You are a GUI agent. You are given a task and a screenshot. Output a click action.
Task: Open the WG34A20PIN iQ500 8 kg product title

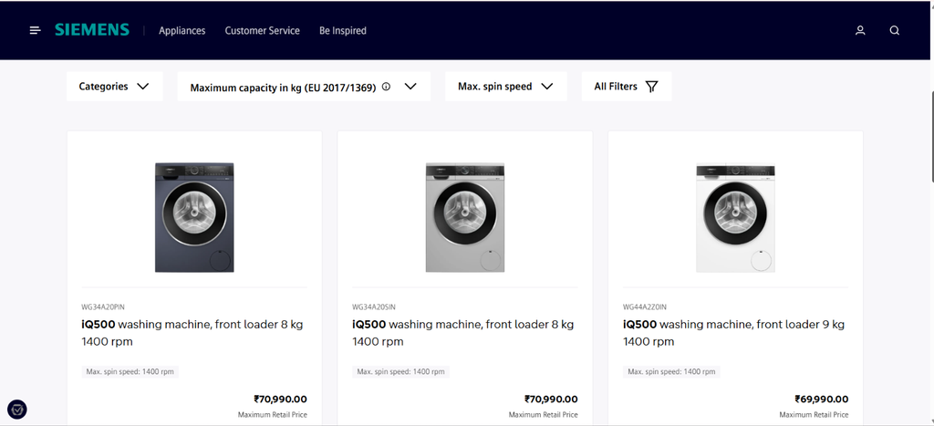pyautogui.click(x=192, y=332)
